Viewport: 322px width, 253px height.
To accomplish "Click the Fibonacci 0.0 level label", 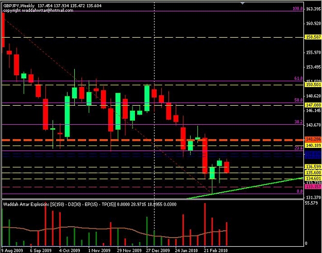I will [x=300, y=191].
